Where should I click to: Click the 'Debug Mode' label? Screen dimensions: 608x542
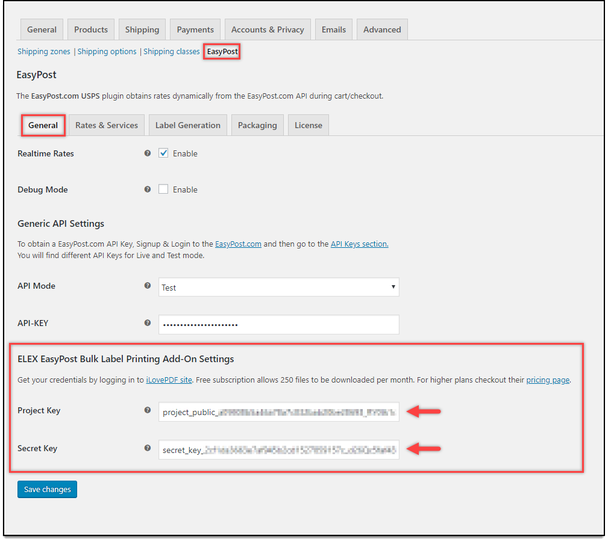(x=43, y=189)
